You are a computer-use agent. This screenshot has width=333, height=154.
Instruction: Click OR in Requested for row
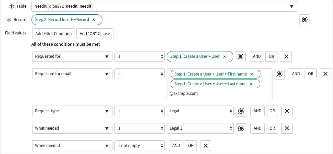coord(271,56)
